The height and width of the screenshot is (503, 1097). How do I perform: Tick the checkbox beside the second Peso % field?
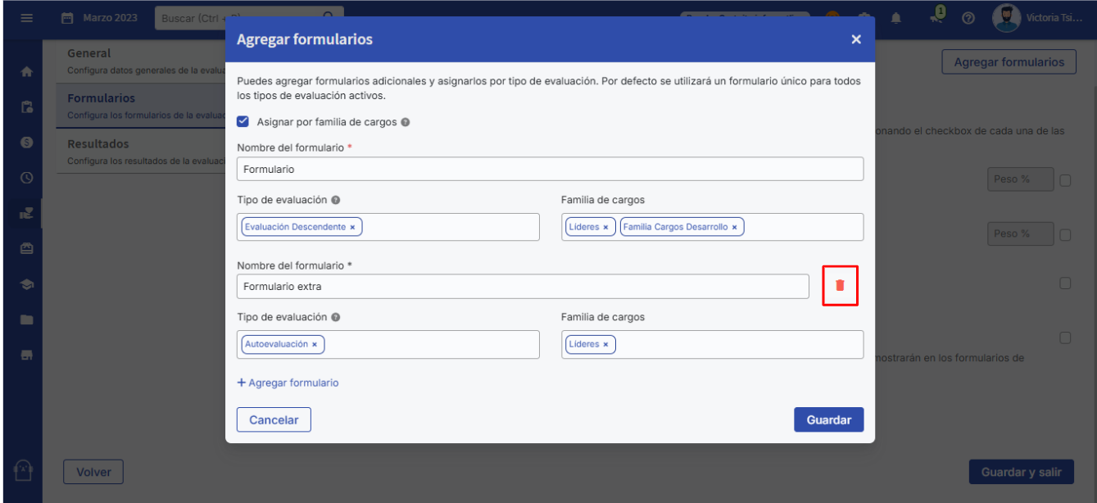pyautogui.click(x=1065, y=234)
